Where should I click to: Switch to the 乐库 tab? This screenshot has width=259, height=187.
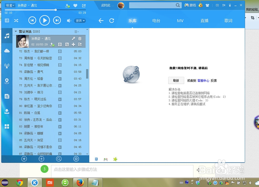pos(132,21)
